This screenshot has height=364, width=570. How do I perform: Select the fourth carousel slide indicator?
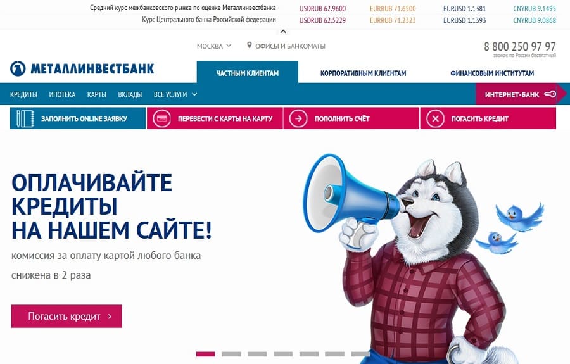click(x=283, y=354)
